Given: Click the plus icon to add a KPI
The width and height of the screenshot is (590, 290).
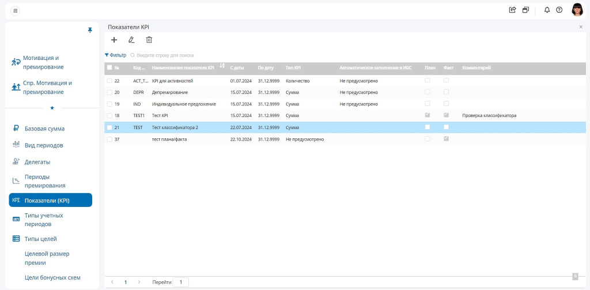Looking at the screenshot, I should point(114,40).
